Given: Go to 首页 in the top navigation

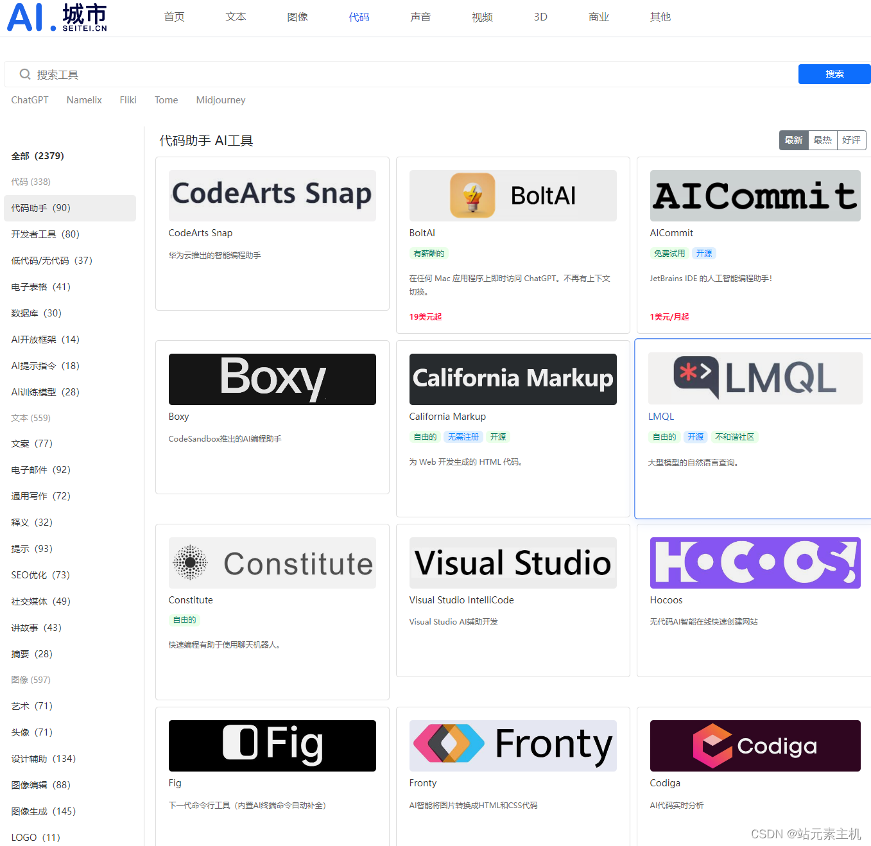Looking at the screenshot, I should click(x=175, y=17).
